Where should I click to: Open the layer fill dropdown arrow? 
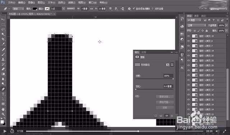(x=226, y=31)
